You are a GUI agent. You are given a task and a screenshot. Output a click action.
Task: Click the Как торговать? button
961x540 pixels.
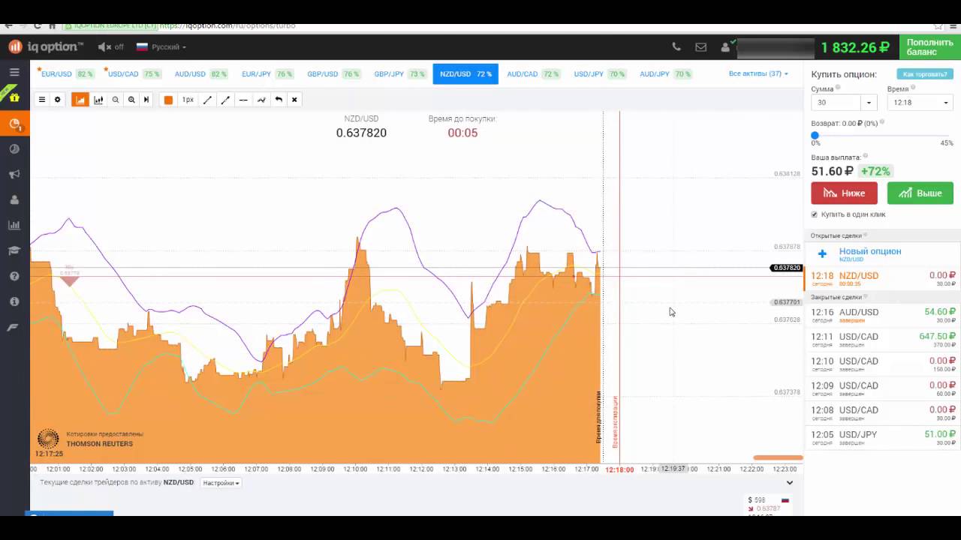coord(924,74)
